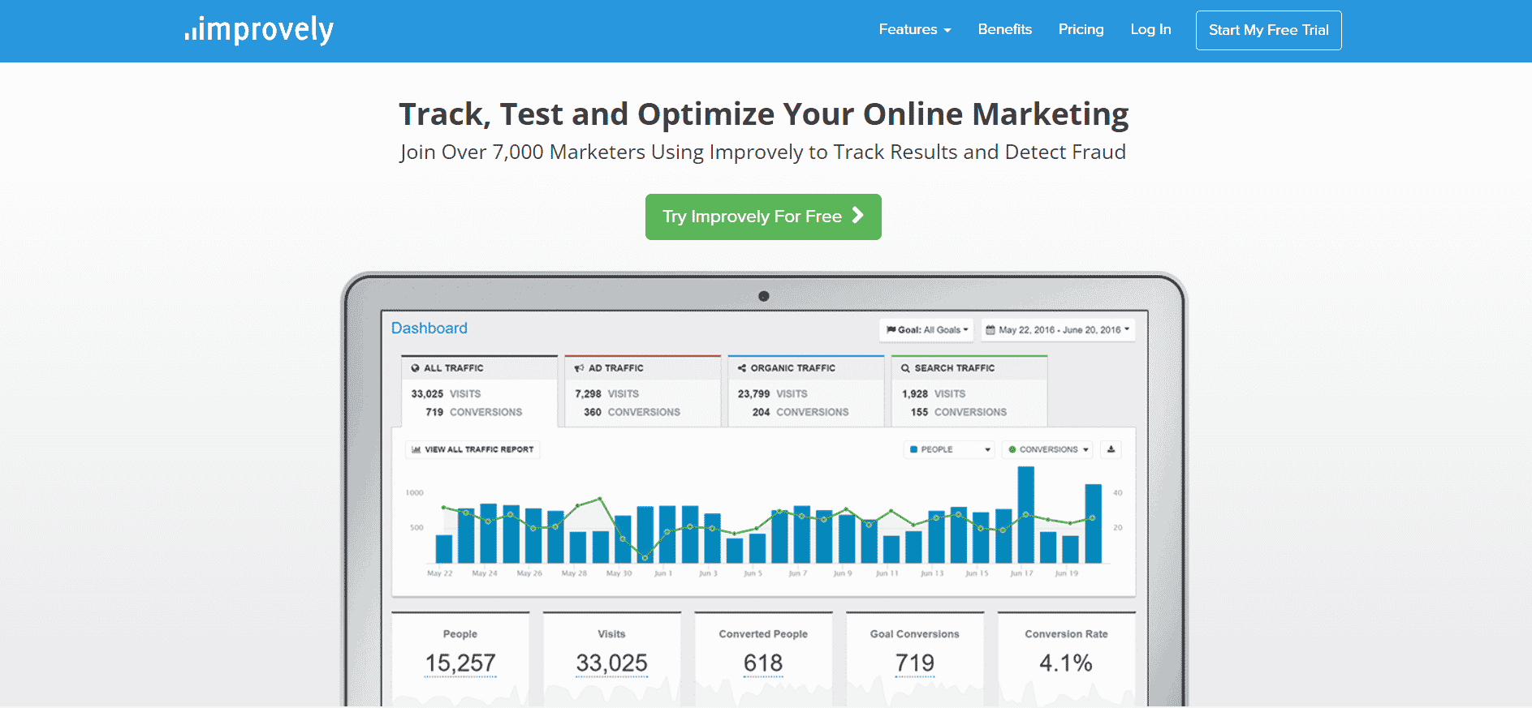The width and height of the screenshot is (1532, 708).
Task: Click the Jun 19 axis label
Action: [1066, 573]
